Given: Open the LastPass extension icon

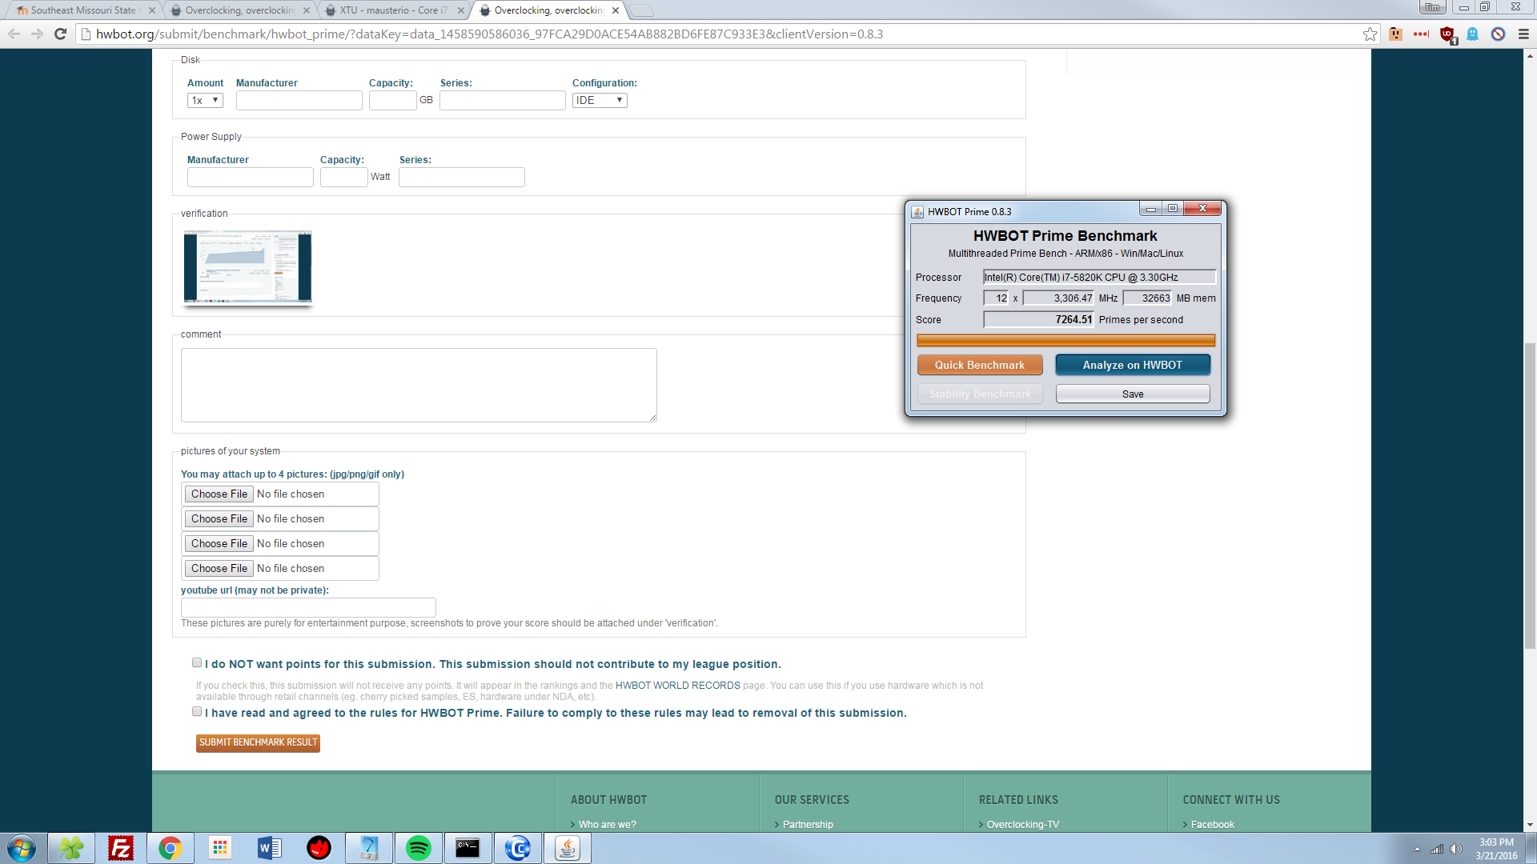Looking at the screenshot, I should pyautogui.click(x=1421, y=34).
